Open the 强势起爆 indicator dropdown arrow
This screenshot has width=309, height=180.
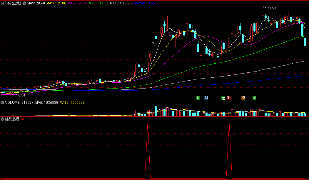(2, 119)
